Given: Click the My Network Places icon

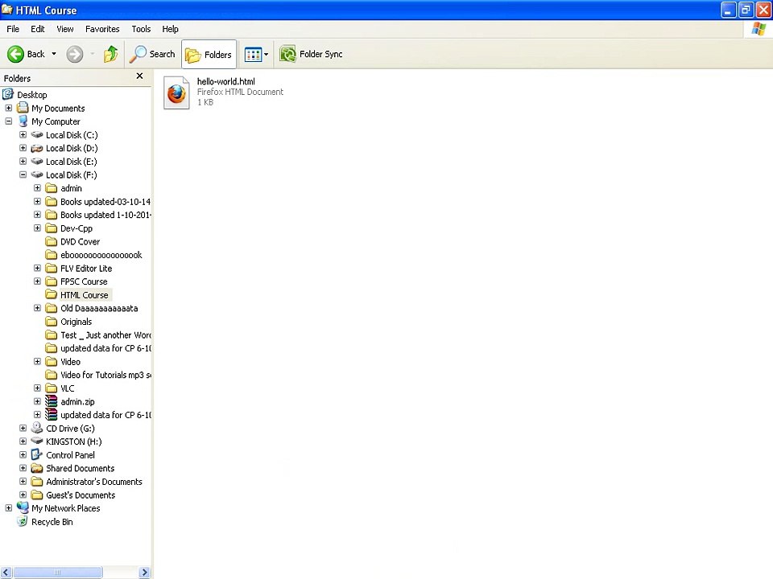Looking at the screenshot, I should [23, 507].
